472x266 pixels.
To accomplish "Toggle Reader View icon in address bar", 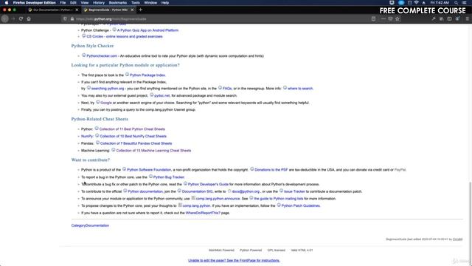I will pos(373,18).
